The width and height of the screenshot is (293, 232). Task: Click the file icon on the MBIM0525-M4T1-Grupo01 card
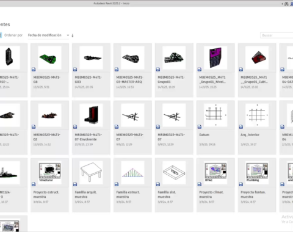click(158, 70)
